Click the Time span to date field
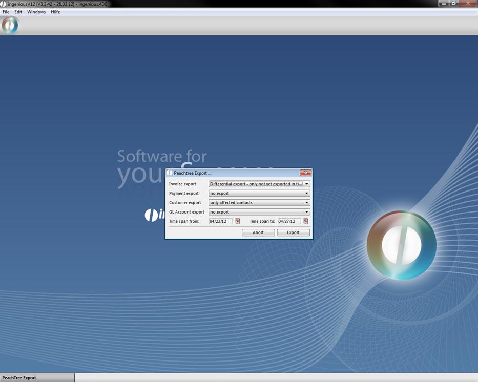The image size is (478, 382). pos(289,221)
